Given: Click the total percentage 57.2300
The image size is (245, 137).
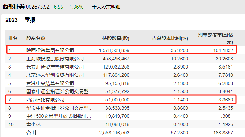Looking at the screenshot, I should tap(179, 133).
